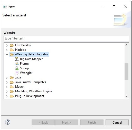This screenshot has height=130, width=132.
Task: Select the Plug-in Development entry
Action: (30, 96)
